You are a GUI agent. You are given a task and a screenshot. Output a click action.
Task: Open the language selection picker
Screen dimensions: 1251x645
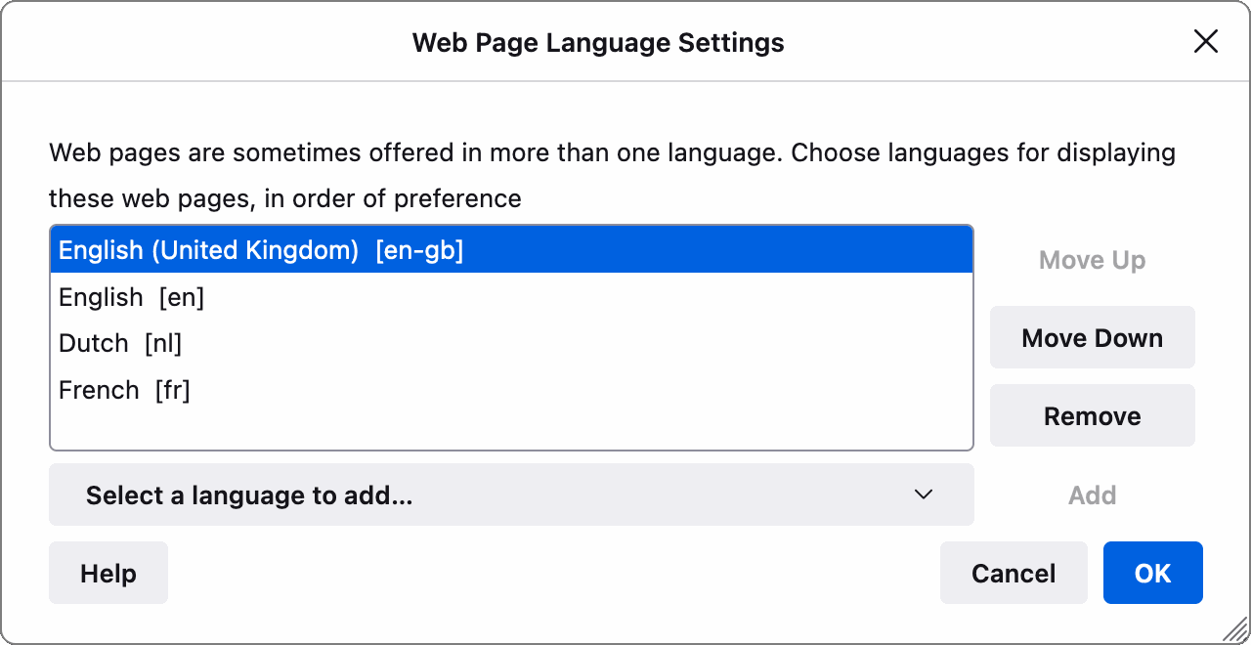[x=511, y=494]
